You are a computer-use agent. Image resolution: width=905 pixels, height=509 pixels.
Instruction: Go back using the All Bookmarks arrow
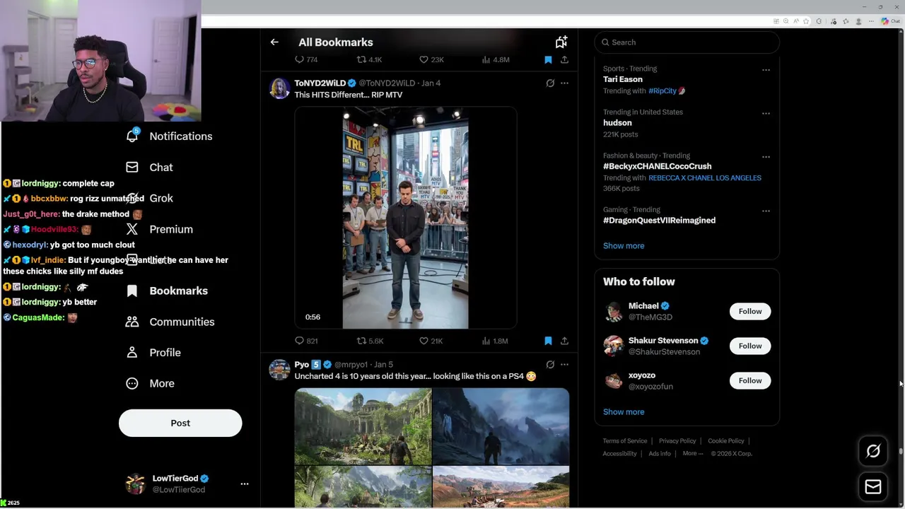274,42
